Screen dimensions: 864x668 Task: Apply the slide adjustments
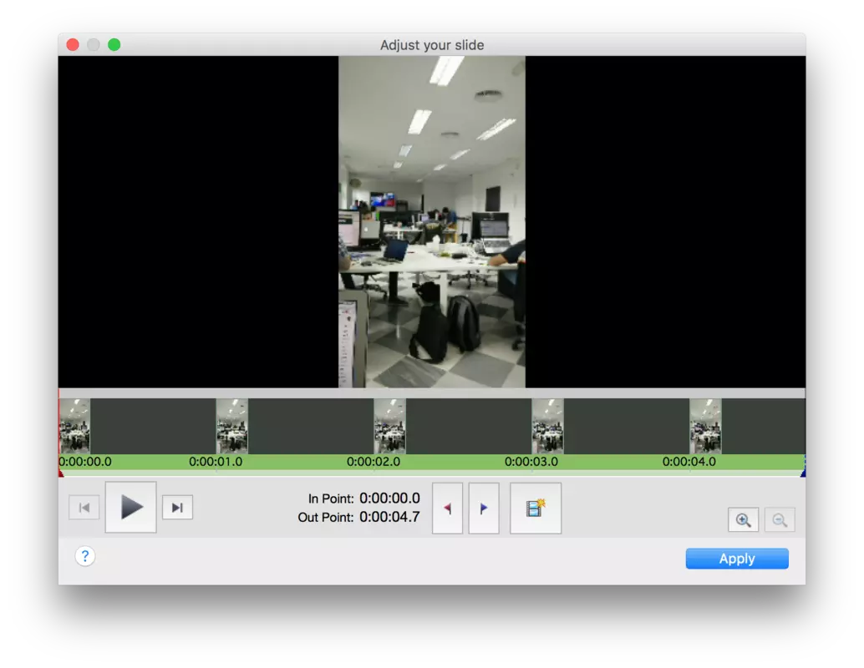click(x=737, y=559)
